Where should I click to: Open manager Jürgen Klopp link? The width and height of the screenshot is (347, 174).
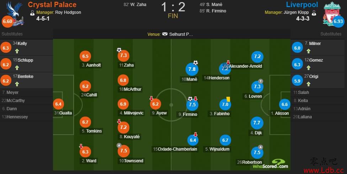(296, 12)
